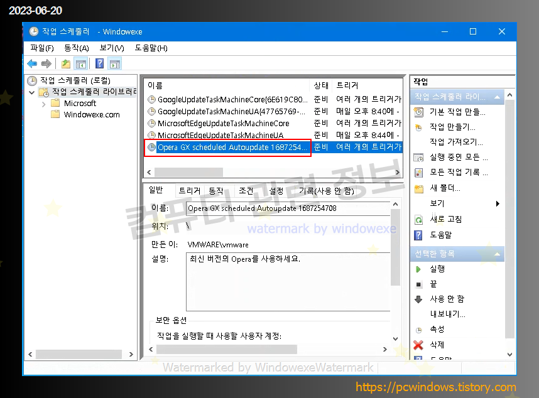Image resolution: width=539 pixels, height=398 pixels.
Task: Click the detail pane horizontal scrollbar thumb
Action: pos(227,349)
